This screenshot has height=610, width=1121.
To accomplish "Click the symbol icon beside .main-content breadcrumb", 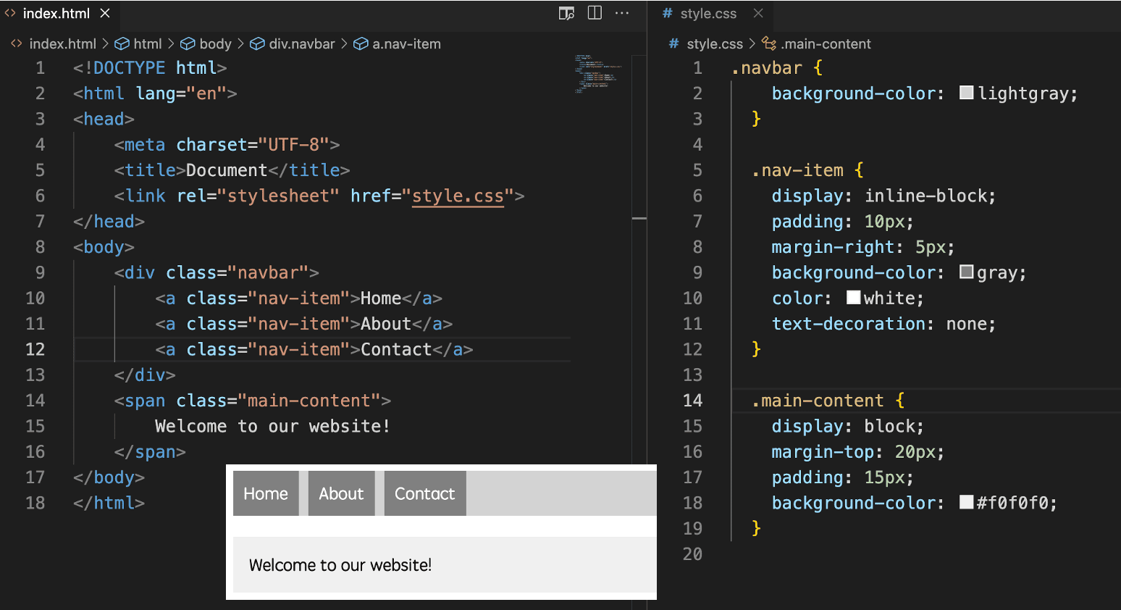I will pos(768,43).
